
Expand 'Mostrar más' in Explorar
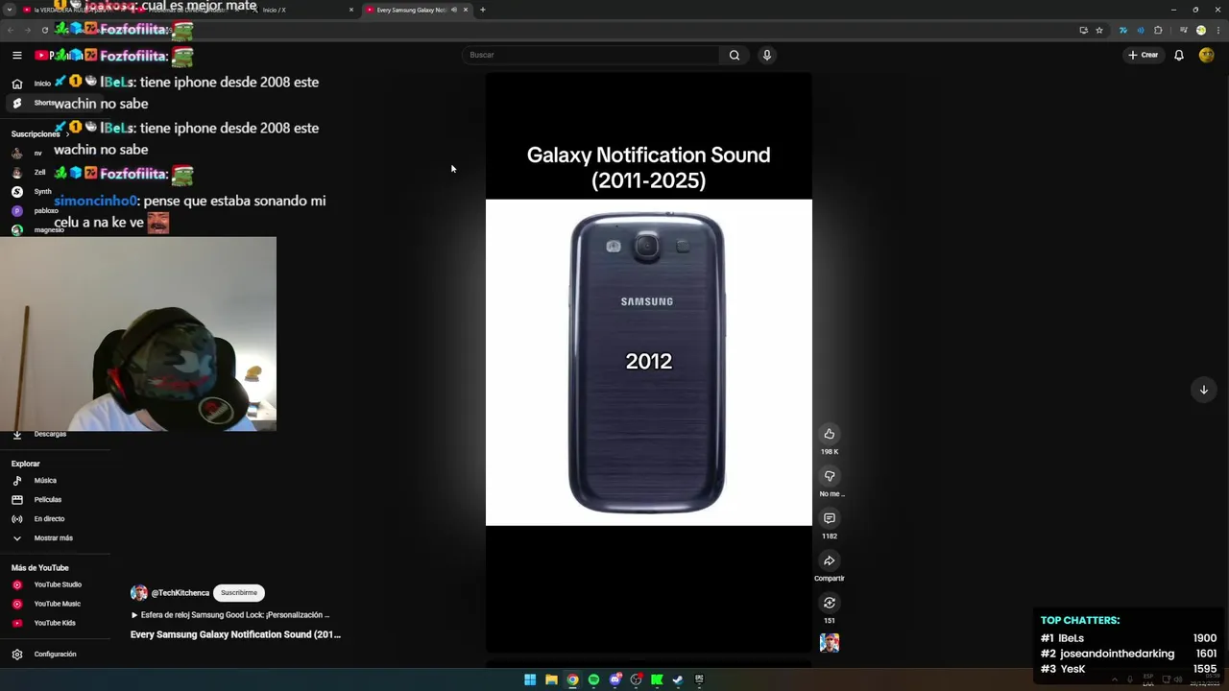(x=53, y=538)
